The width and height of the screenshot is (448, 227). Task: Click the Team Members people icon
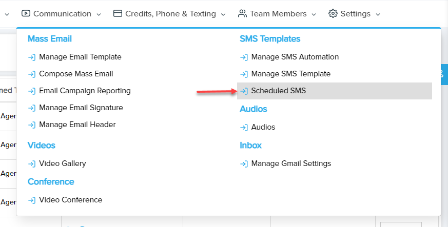243,14
